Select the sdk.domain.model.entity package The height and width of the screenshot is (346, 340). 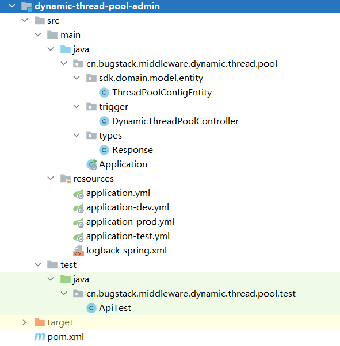(x=151, y=78)
